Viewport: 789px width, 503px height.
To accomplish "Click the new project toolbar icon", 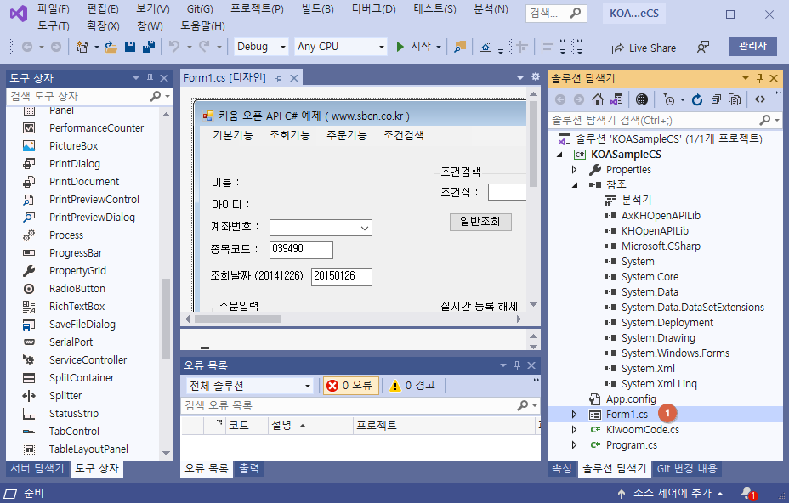I will 82,47.
